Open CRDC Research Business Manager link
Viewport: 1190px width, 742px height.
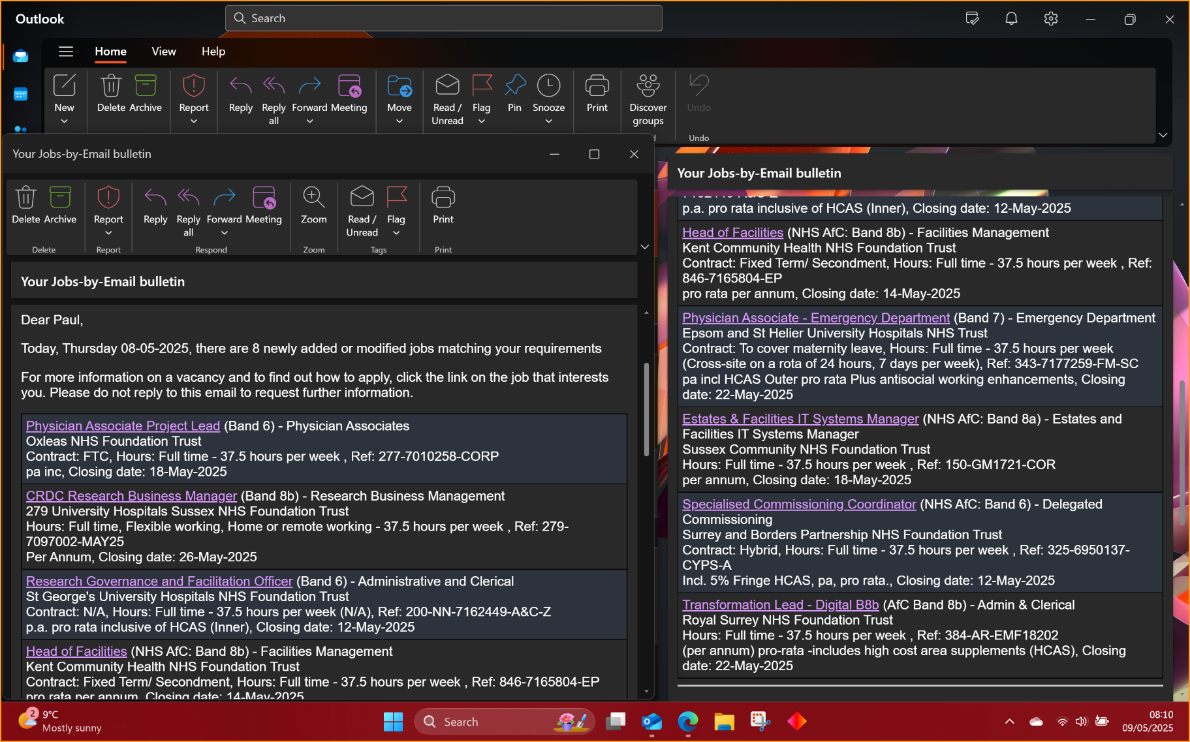(x=131, y=496)
